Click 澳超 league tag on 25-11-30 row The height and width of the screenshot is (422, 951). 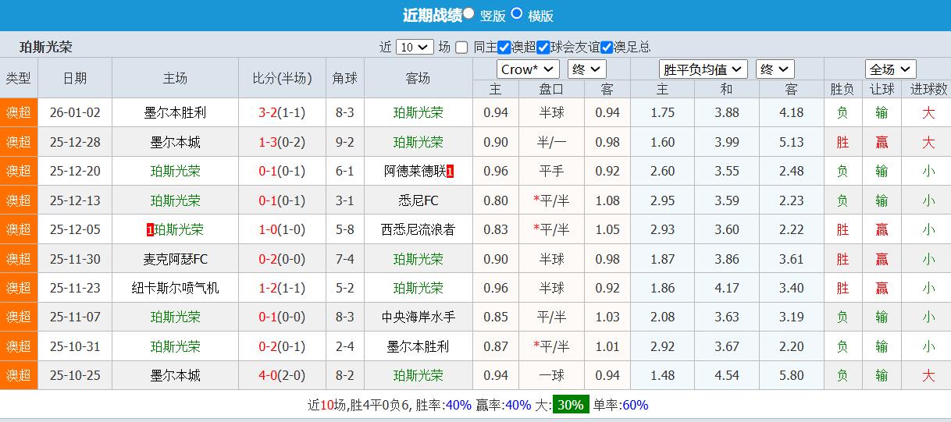tap(19, 259)
